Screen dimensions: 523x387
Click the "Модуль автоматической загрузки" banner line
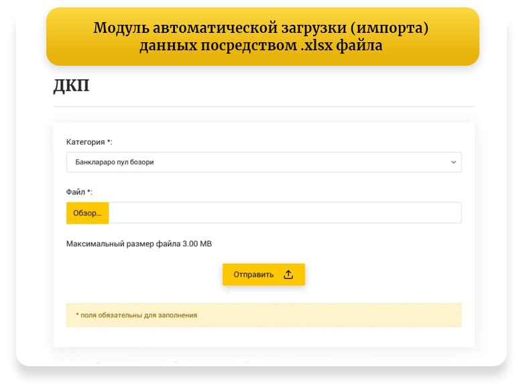point(261,28)
